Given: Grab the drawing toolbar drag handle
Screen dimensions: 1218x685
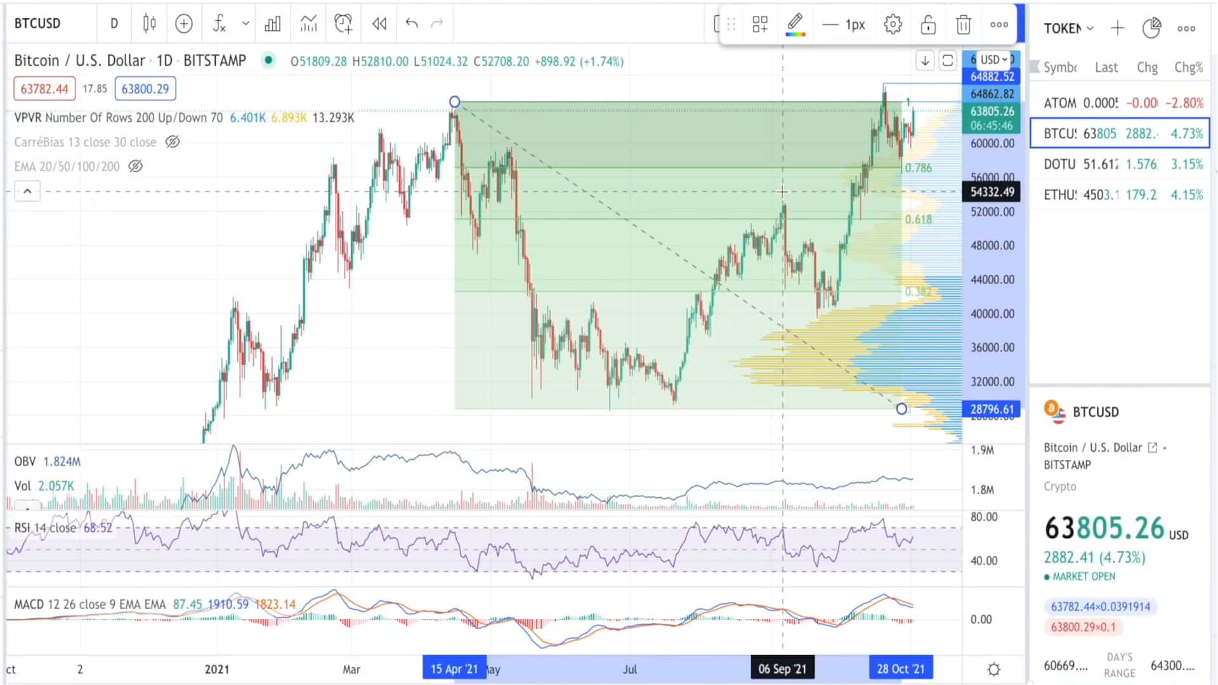Looking at the screenshot, I should coord(731,24).
